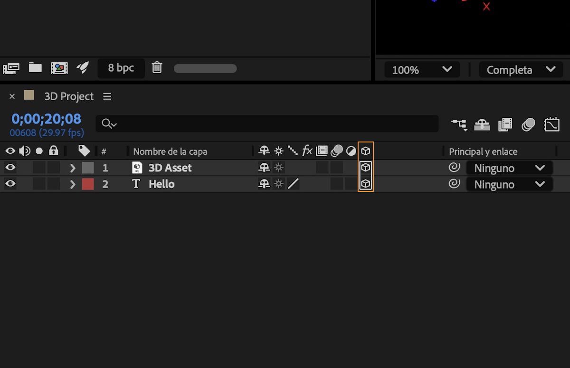570x368 pixels.
Task: Open the Graph Editor
Action: click(551, 124)
